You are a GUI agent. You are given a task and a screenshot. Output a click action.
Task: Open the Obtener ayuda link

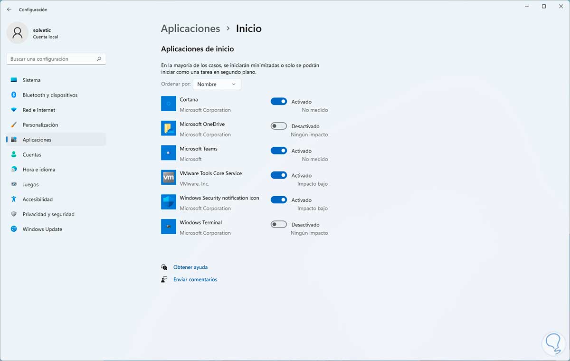190,267
